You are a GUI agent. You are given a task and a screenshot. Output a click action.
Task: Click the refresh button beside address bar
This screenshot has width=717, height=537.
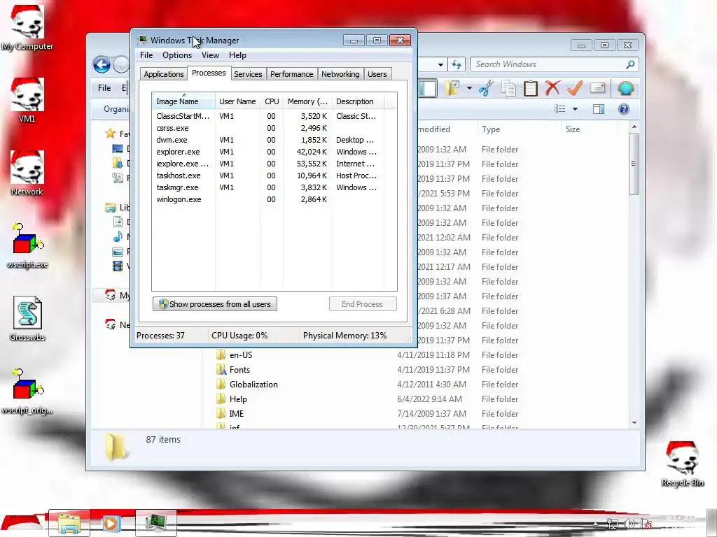point(457,64)
